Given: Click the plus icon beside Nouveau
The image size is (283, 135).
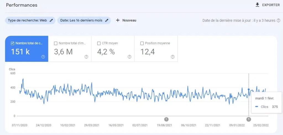Looking at the screenshot, I should coord(118,20).
